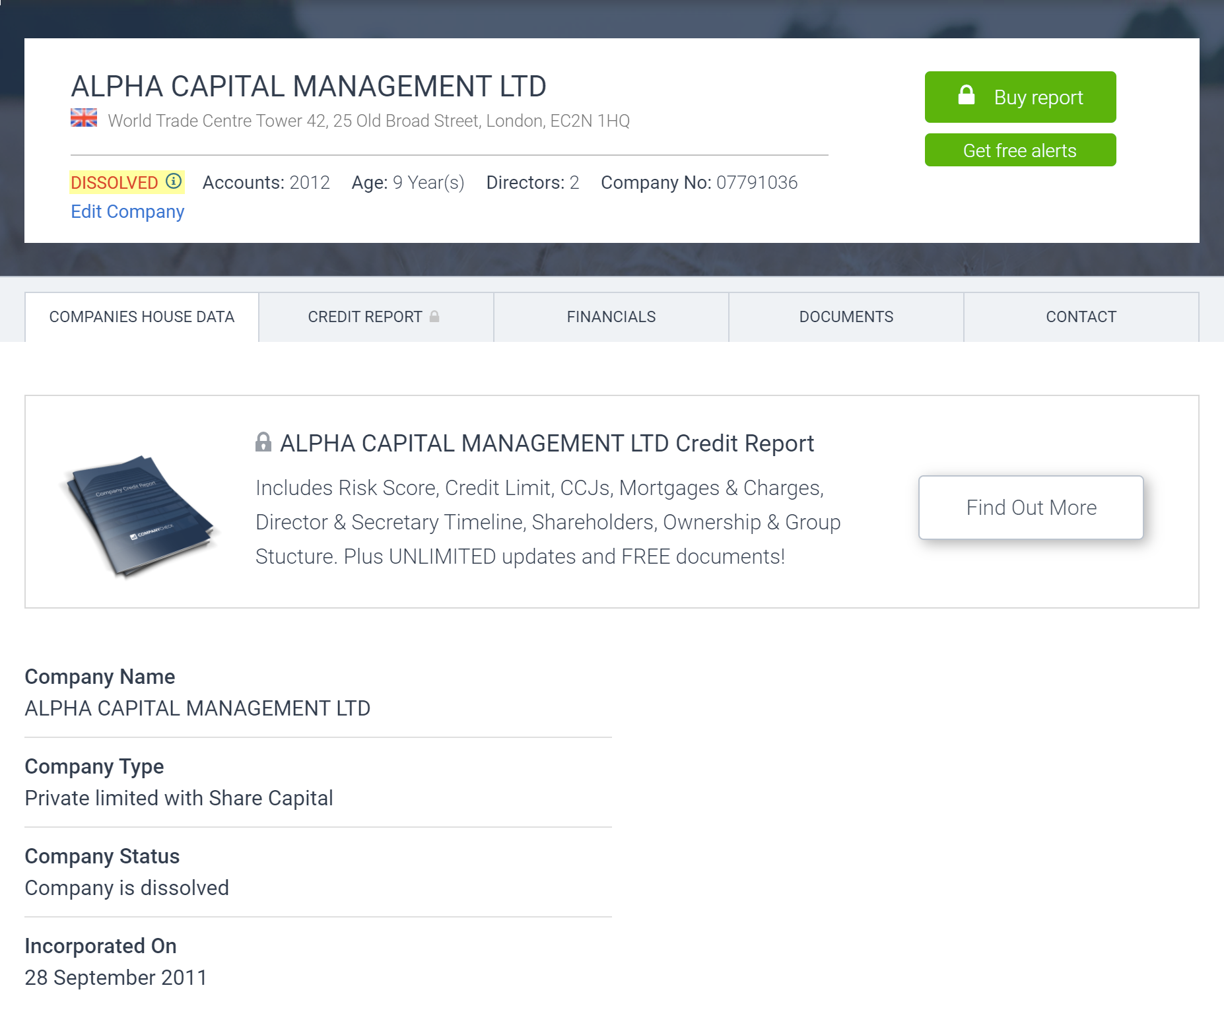The height and width of the screenshot is (1035, 1224).
Task: Click the Age: 9 Year(s) text
Action: (x=408, y=183)
